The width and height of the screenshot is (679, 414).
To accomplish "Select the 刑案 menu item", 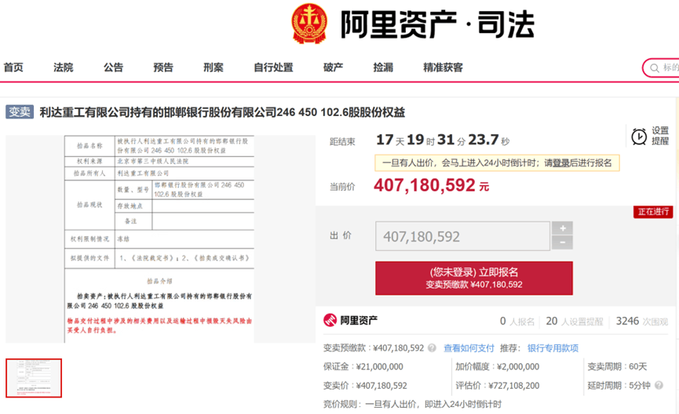I will [x=214, y=67].
